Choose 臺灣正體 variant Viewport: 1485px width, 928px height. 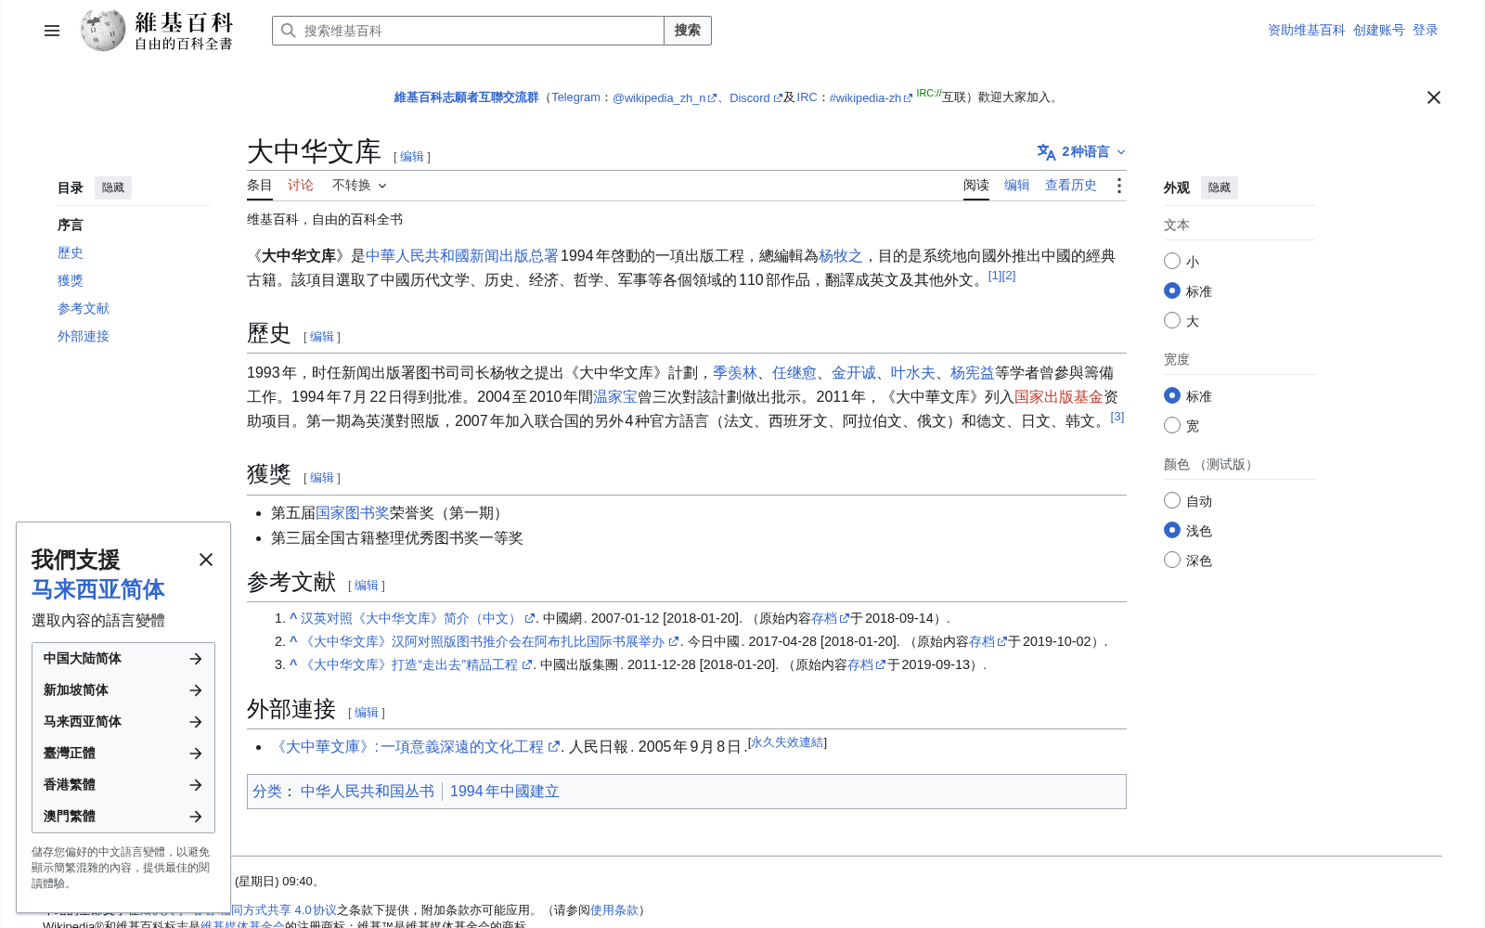point(123,754)
